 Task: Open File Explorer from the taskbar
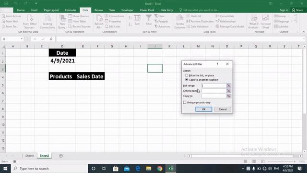tap(149, 169)
